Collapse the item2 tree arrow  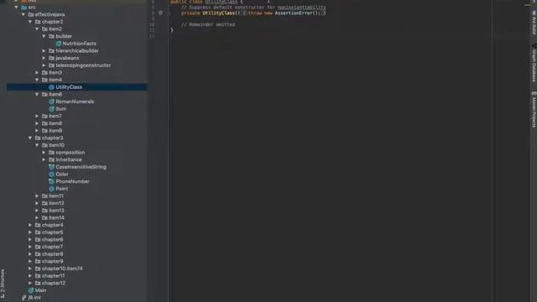(x=37, y=29)
